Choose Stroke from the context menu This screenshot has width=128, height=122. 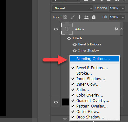(x=94, y=73)
